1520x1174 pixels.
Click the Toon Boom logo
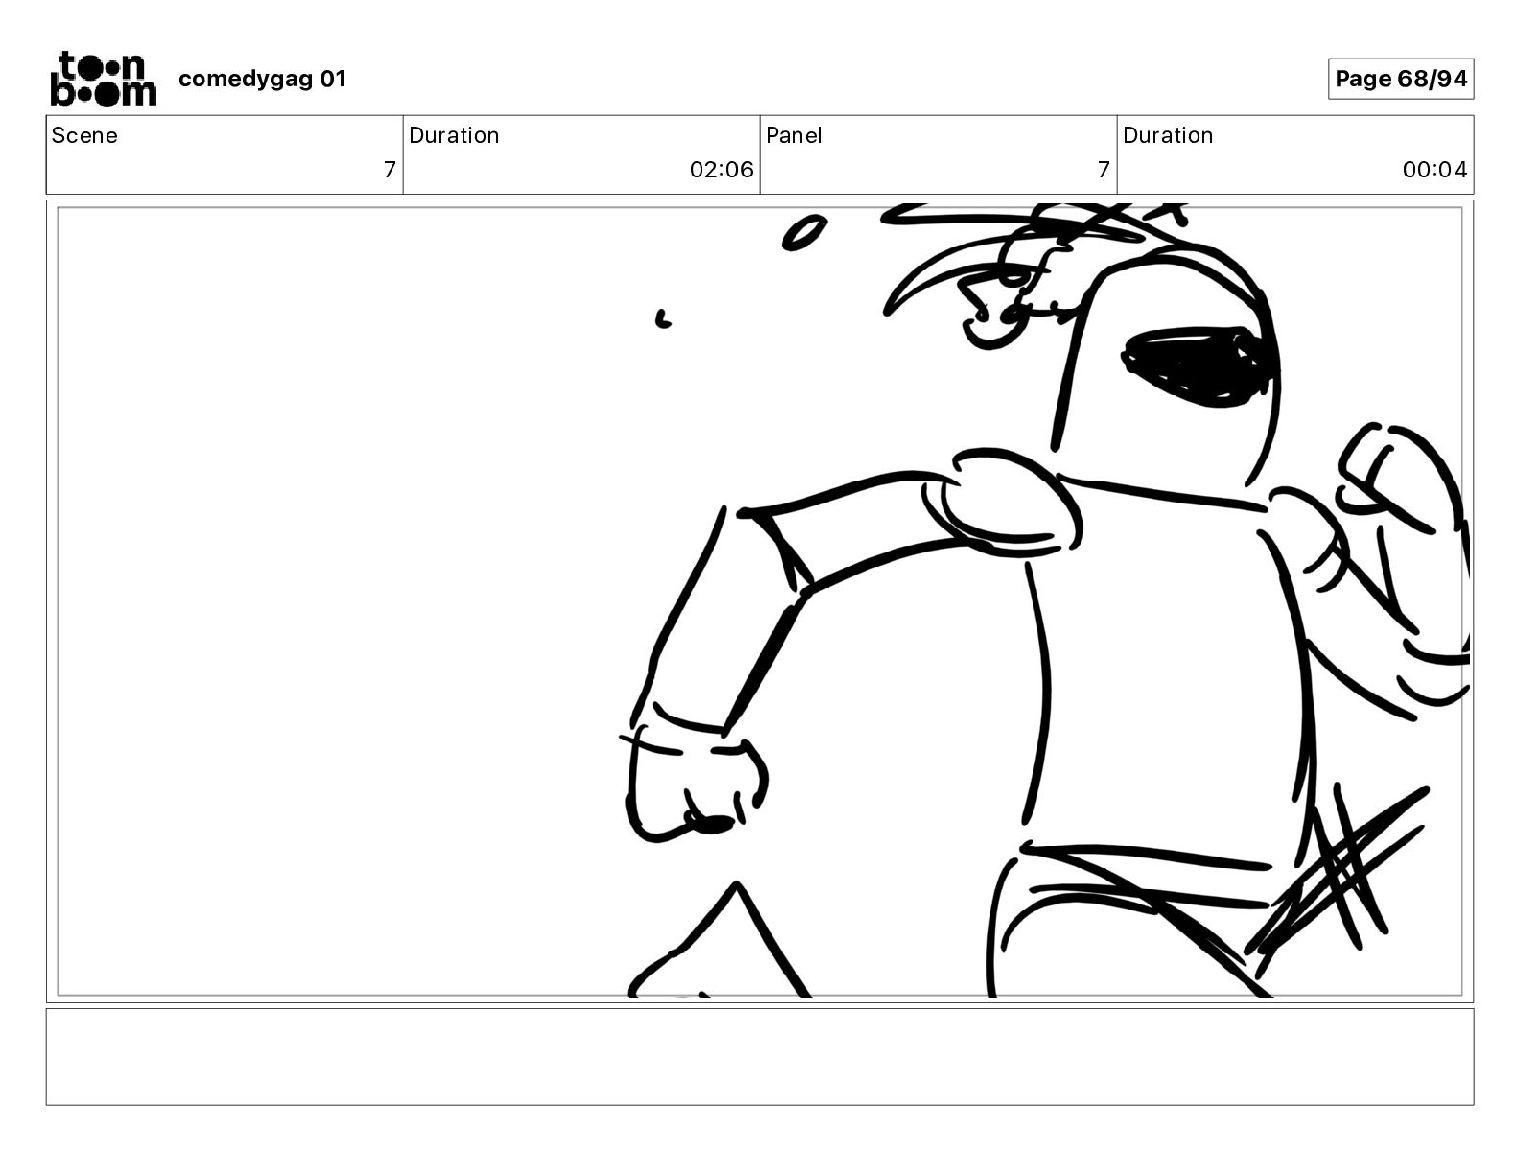click(103, 79)
